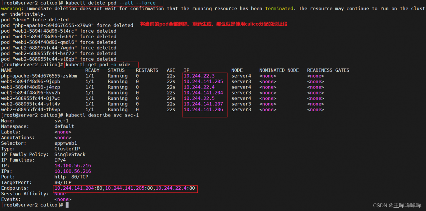Click the Session Affinity value None
The width and height of the screenshot is (426, 211).
pos(60,194)
